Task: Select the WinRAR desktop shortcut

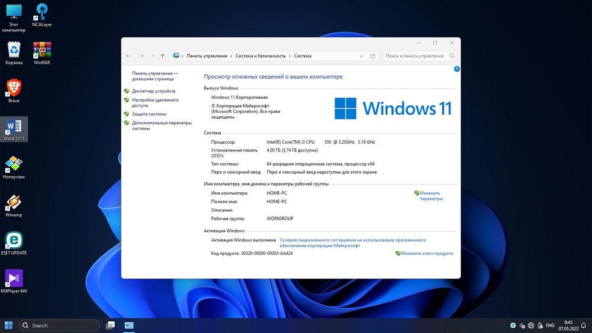Action: click(x=42, y=53)
